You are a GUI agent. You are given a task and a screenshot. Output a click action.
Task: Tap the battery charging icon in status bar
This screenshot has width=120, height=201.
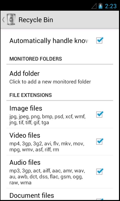click(100, 6)
